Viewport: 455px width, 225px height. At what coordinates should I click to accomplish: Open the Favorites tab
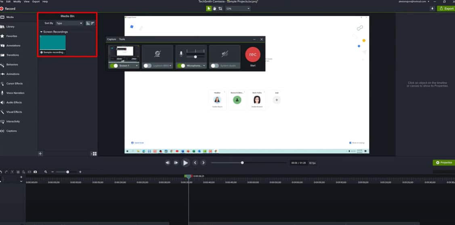point(12,36)
